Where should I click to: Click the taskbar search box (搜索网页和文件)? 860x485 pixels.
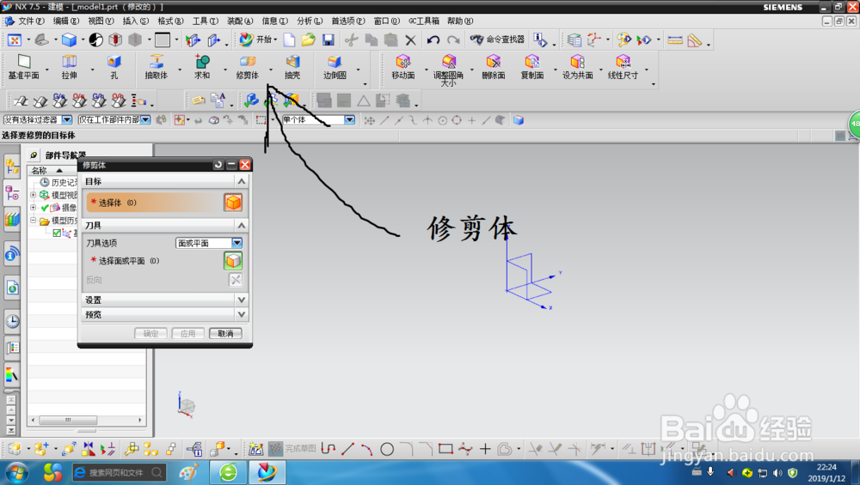119,472
